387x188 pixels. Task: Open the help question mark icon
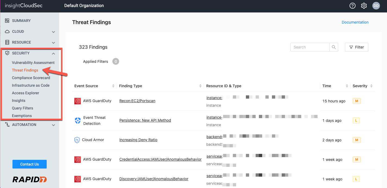point(353,6)
